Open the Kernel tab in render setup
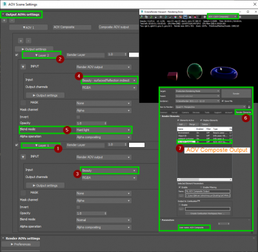 [174, 113]
